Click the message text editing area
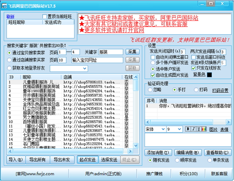This screenshot has width=234, height=181. (x=188, y=140)
